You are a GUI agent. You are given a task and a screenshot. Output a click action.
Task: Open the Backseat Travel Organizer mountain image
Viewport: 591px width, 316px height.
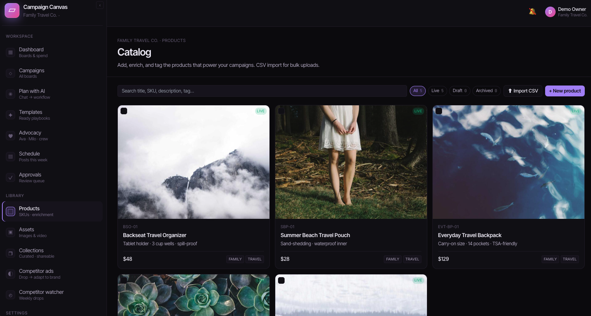pyautogui.click(x=194, y=162)
